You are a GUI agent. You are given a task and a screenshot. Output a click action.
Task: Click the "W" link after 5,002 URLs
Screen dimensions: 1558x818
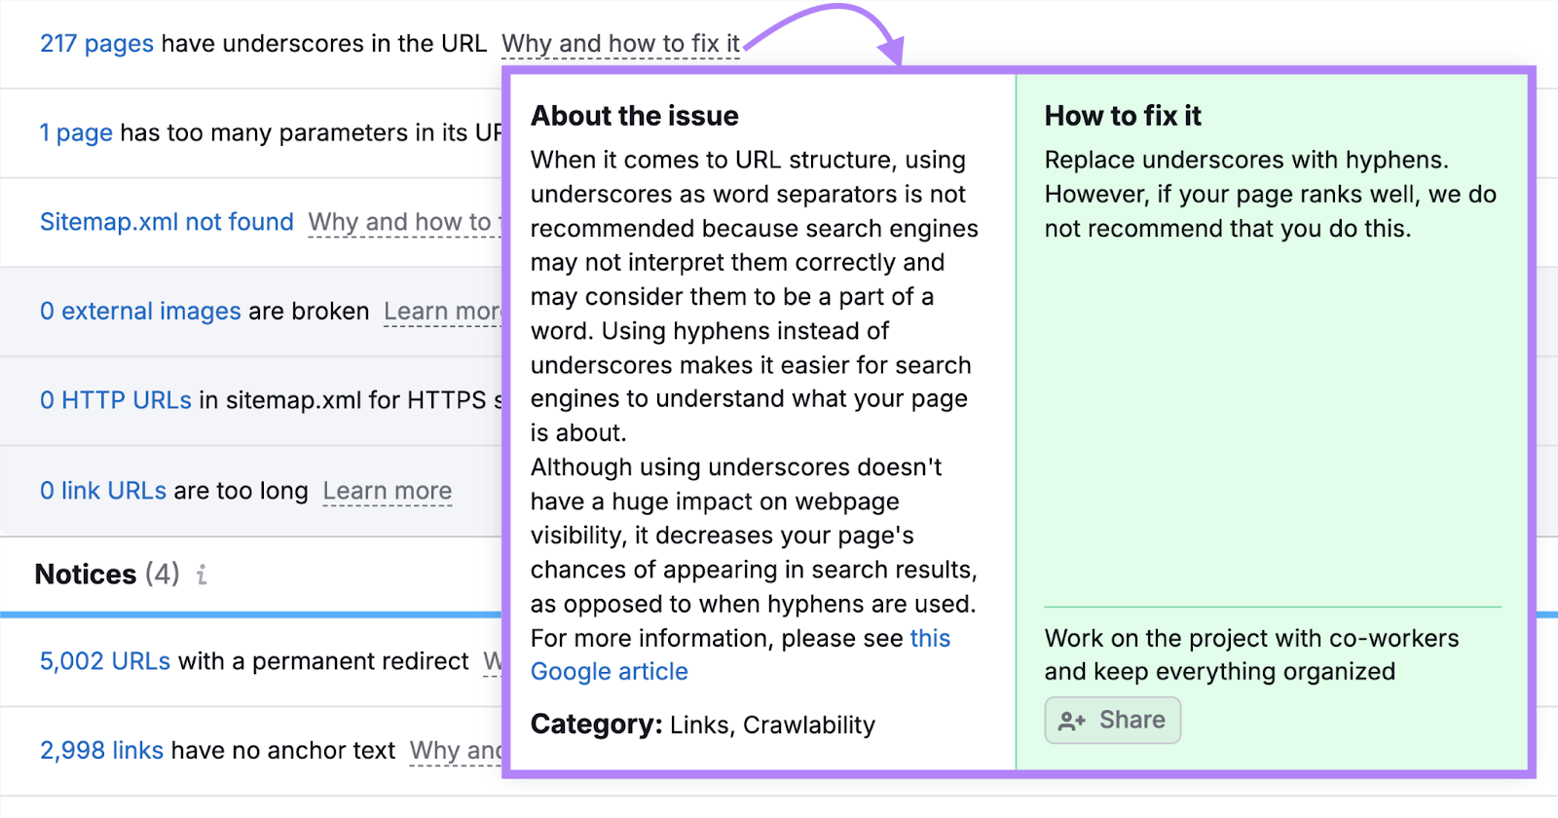pyautogui.click(x=491, y=661)
